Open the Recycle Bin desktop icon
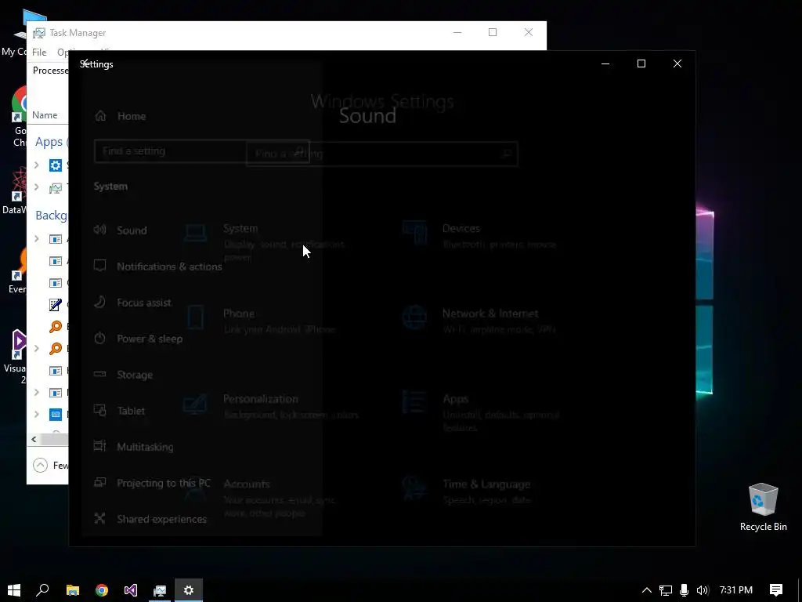802x602 pixels. point(763,507)
